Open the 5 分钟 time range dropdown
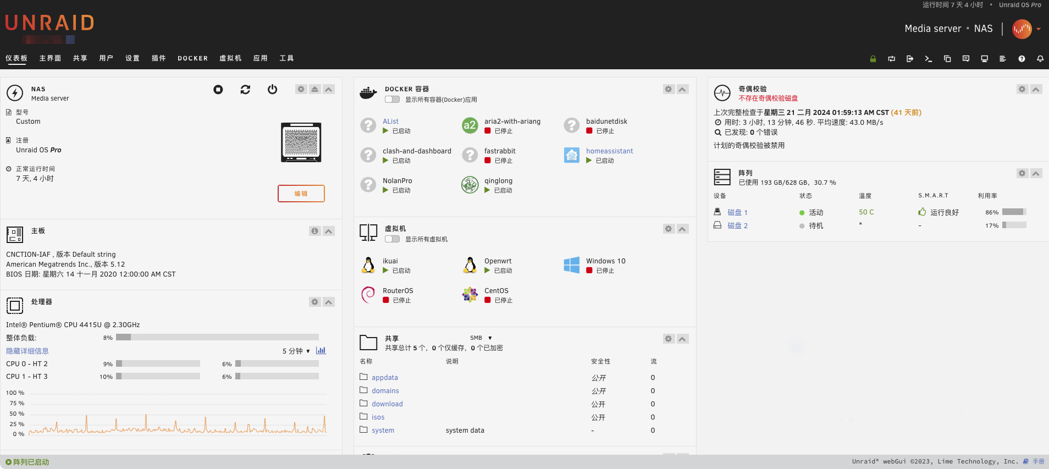The width and height of the screenshot is (1049, 469). (x=296, y=351)
